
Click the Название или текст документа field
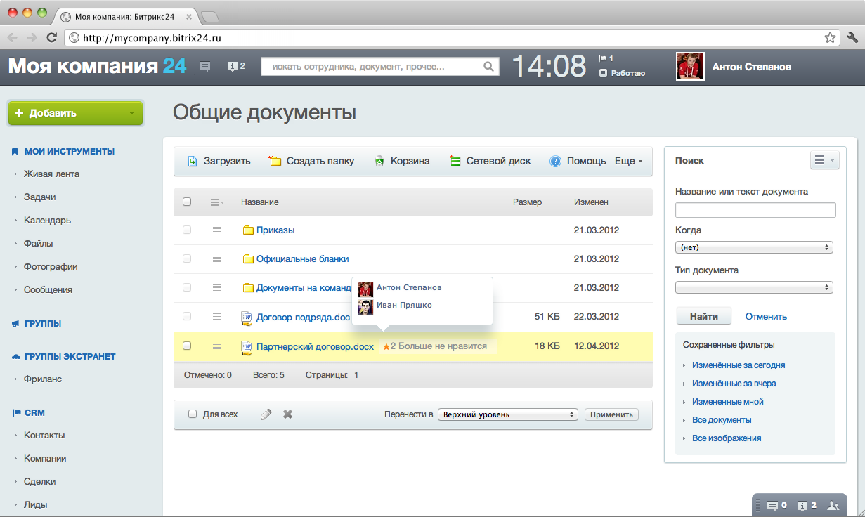(755, 210)
